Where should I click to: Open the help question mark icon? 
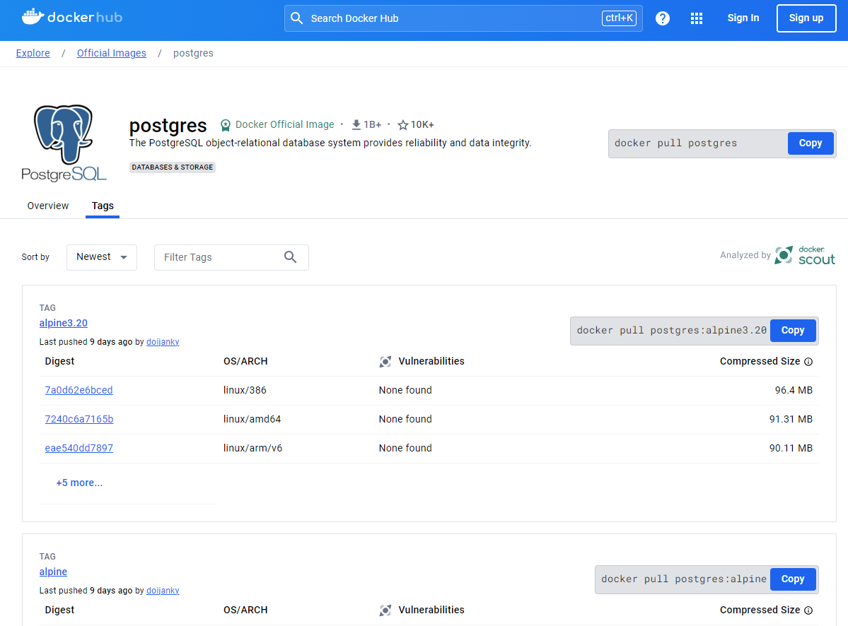coord(662,18)
